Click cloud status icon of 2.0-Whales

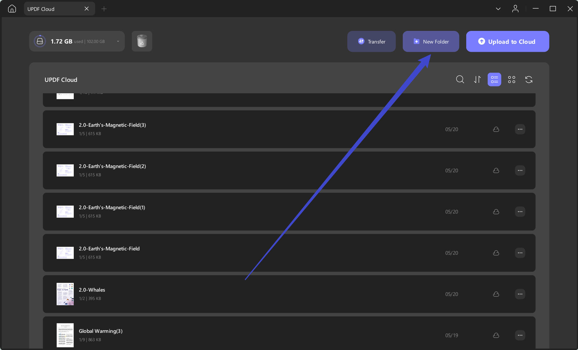pos(496,294)
